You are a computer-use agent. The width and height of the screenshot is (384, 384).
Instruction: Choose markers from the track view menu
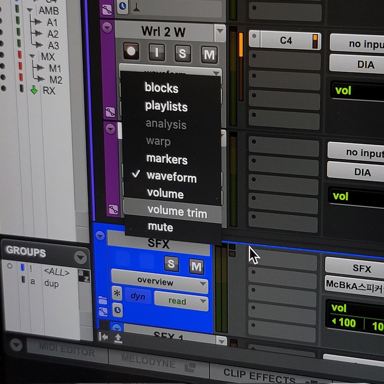tap(167, 159)
